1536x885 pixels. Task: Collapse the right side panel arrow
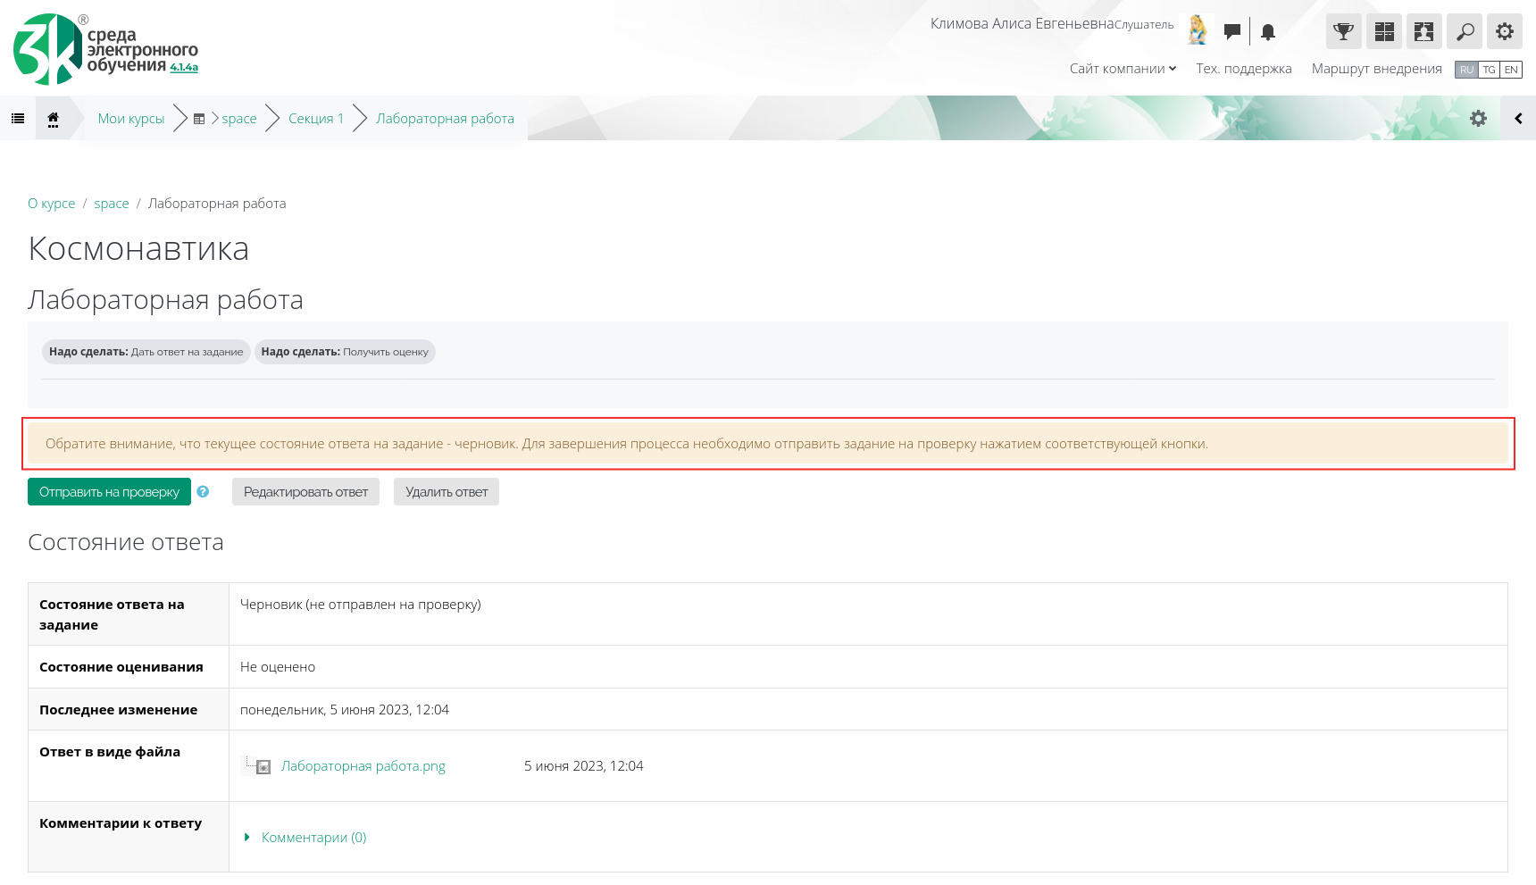point(1518,119)
